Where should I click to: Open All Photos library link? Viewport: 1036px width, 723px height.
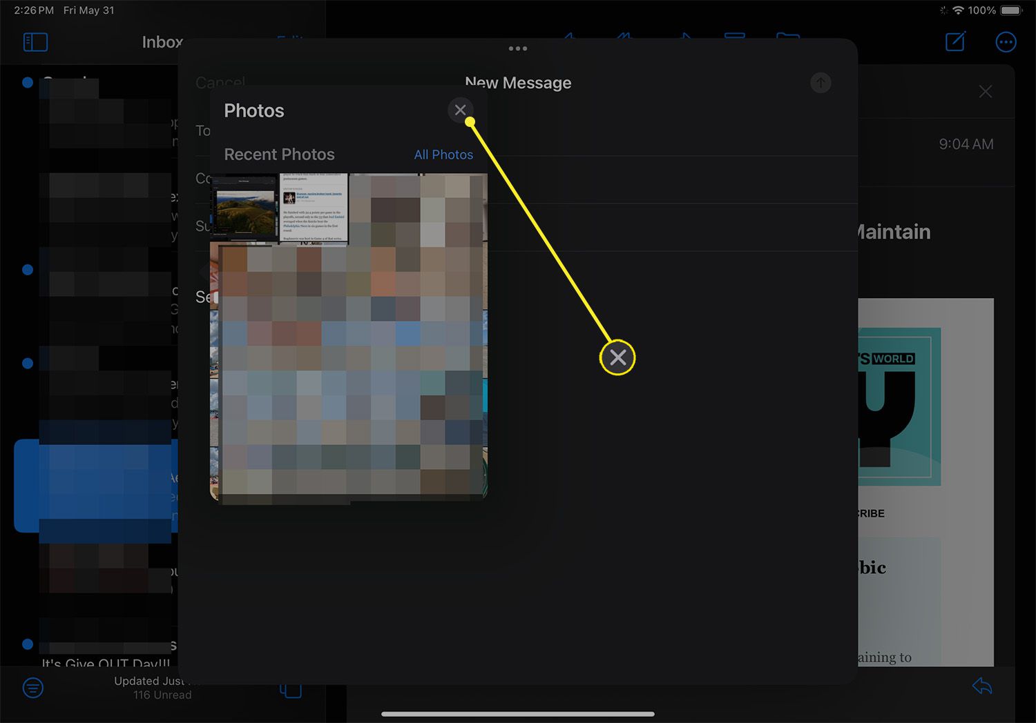(443, 155)
